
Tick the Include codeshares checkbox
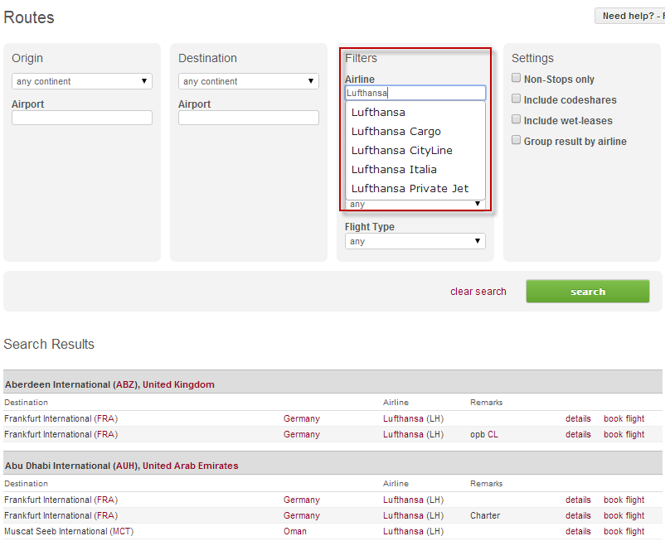[517, 99]
